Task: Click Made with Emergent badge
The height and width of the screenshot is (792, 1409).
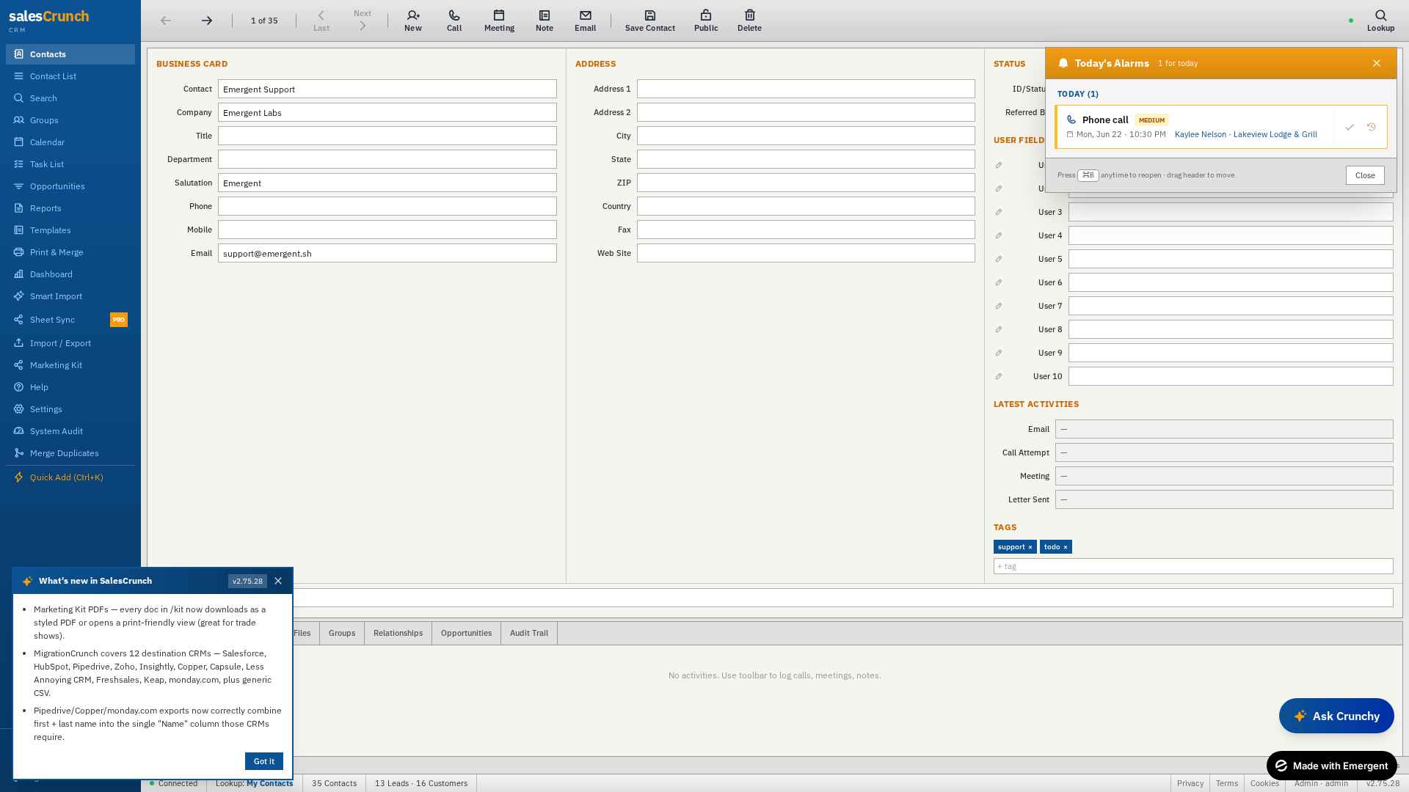Action: pos(1332,766)
